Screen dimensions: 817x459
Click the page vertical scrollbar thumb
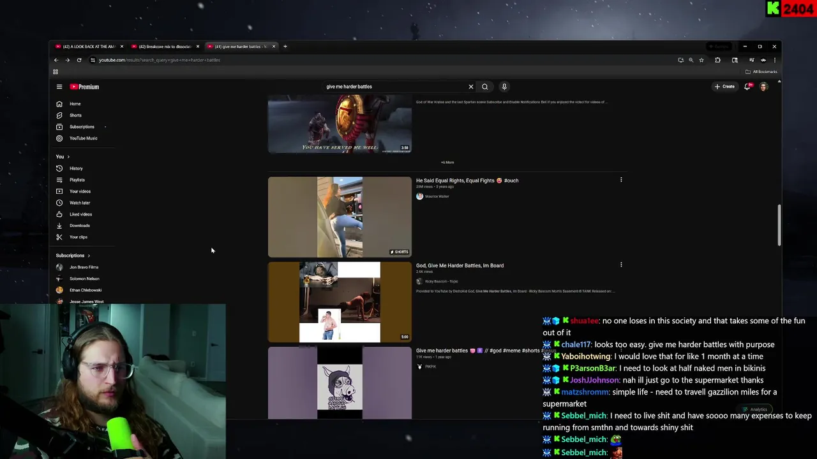coord(779,224)
